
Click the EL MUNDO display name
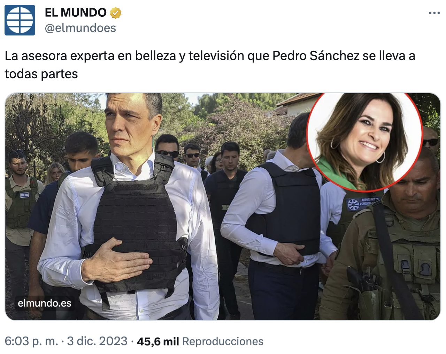(76, 13)
